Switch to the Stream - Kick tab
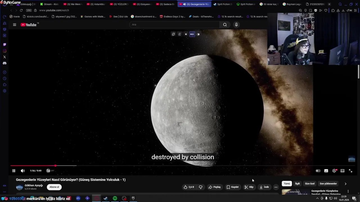The width and height of the screenshot is (360, 202). (x=49, y=4)
